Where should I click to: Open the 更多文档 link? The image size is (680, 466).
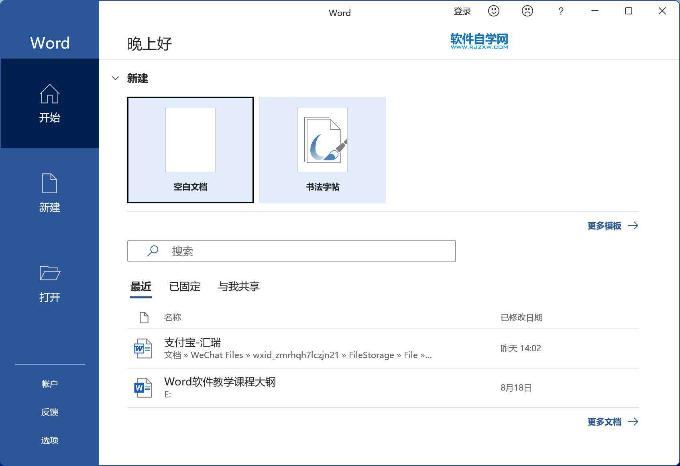tap(605, 422)
